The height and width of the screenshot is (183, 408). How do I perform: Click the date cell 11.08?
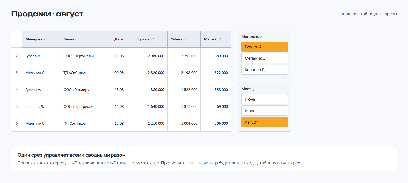pyautogui.click(x=123, y=56)
